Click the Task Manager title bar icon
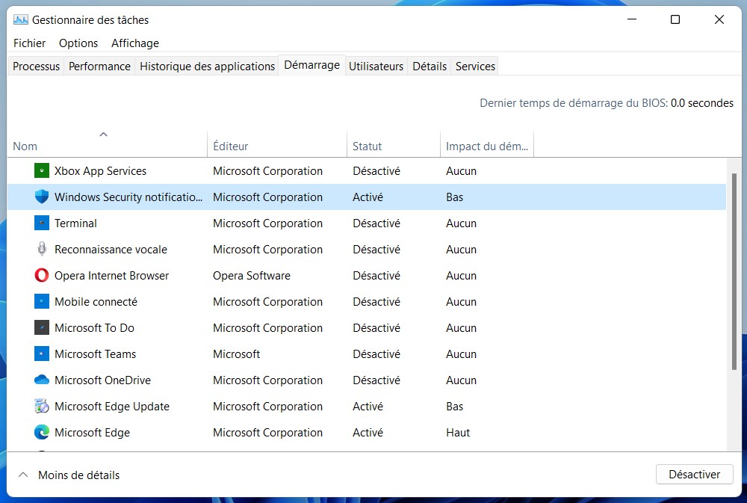Screen dimensions: 747x503 [x=20, y=19]
